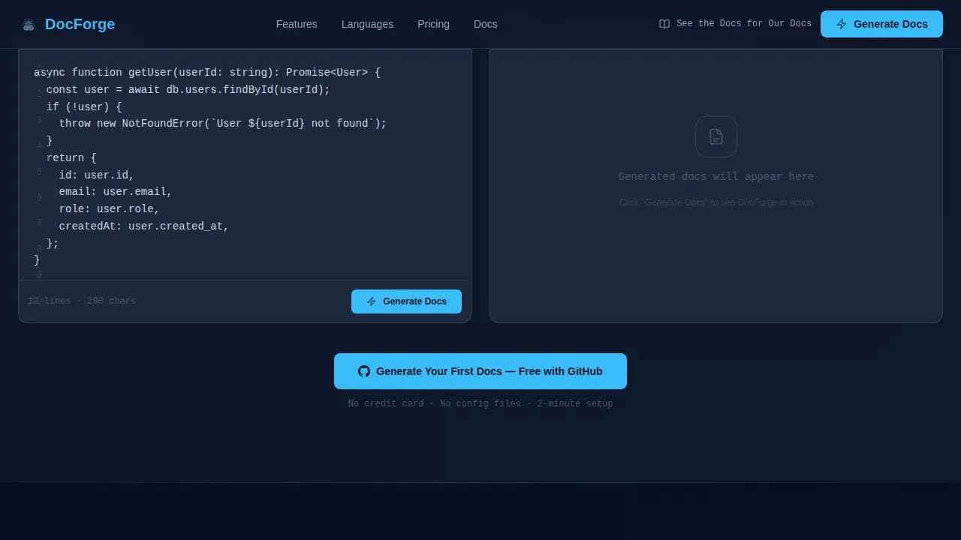Open the Pricing nav item
Image resolution: width=961 pixels, height=540 pixels.
(433, 24)
